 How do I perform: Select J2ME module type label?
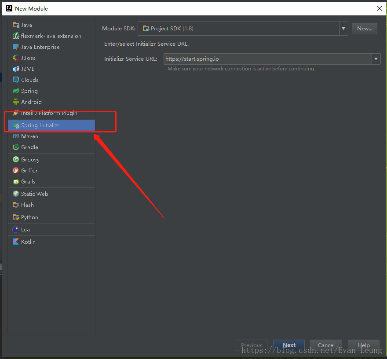[28, 69]
